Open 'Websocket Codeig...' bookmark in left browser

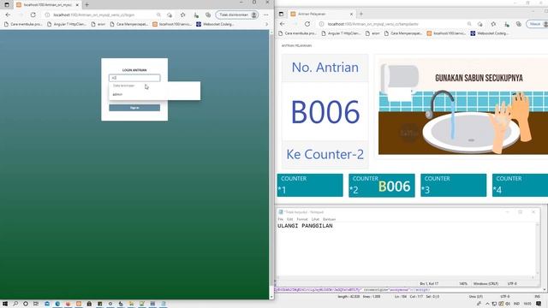[215, 24]
